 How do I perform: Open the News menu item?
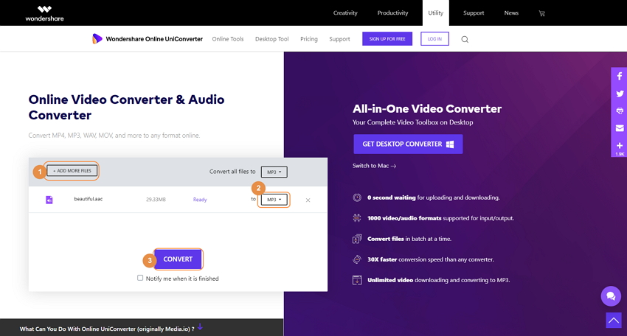pyautogui.click(x=511, y=13)
